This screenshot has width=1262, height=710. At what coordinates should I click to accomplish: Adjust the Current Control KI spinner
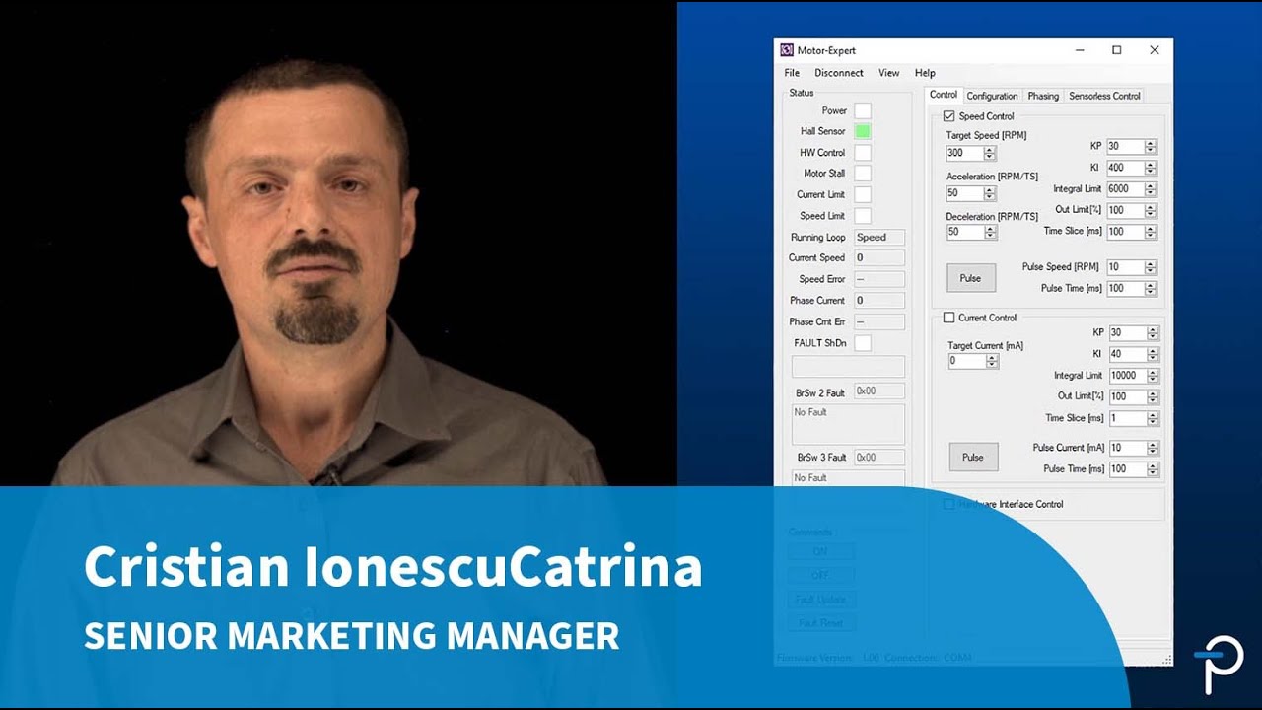[1153, 354]
